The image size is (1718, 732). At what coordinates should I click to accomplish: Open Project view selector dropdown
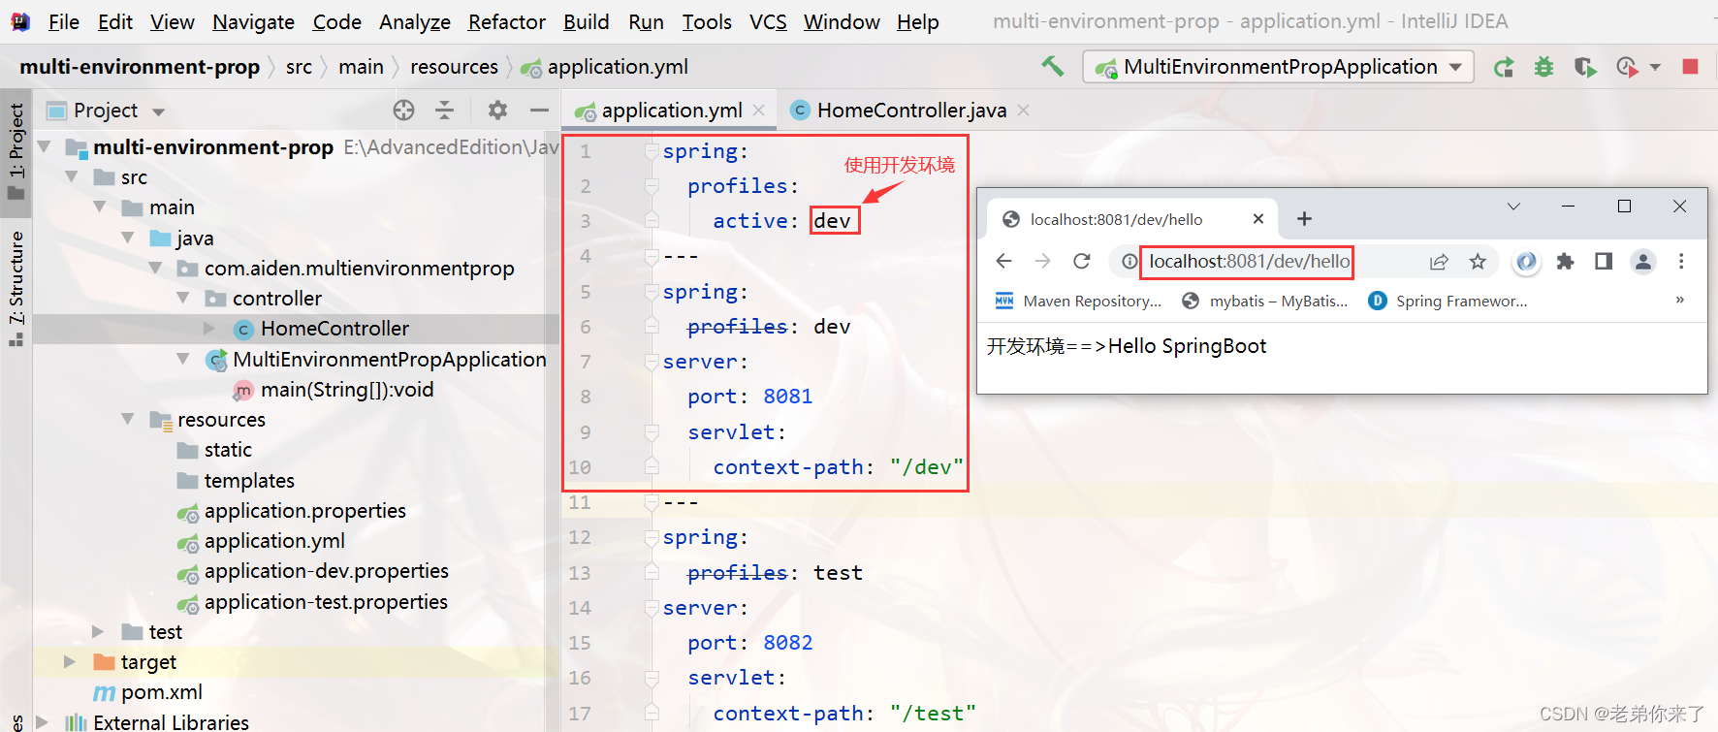click(x=158, y=111)
